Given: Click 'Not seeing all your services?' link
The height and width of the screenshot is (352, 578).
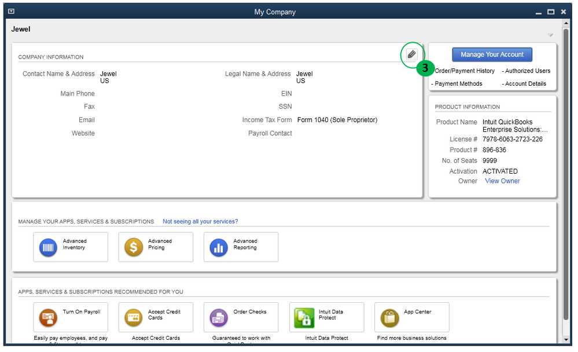Looking at the screenshot, I should tap(200, 221).
